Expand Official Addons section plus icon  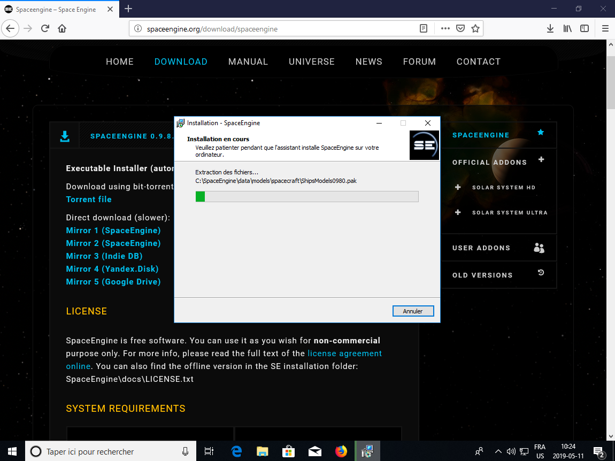coord(541,160)
